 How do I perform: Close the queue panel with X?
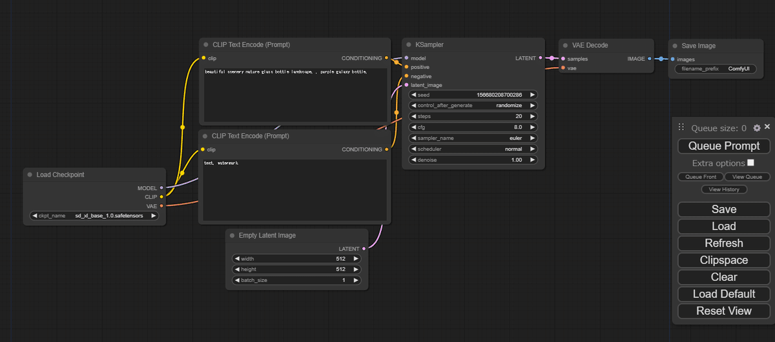(x=767, y=127)
